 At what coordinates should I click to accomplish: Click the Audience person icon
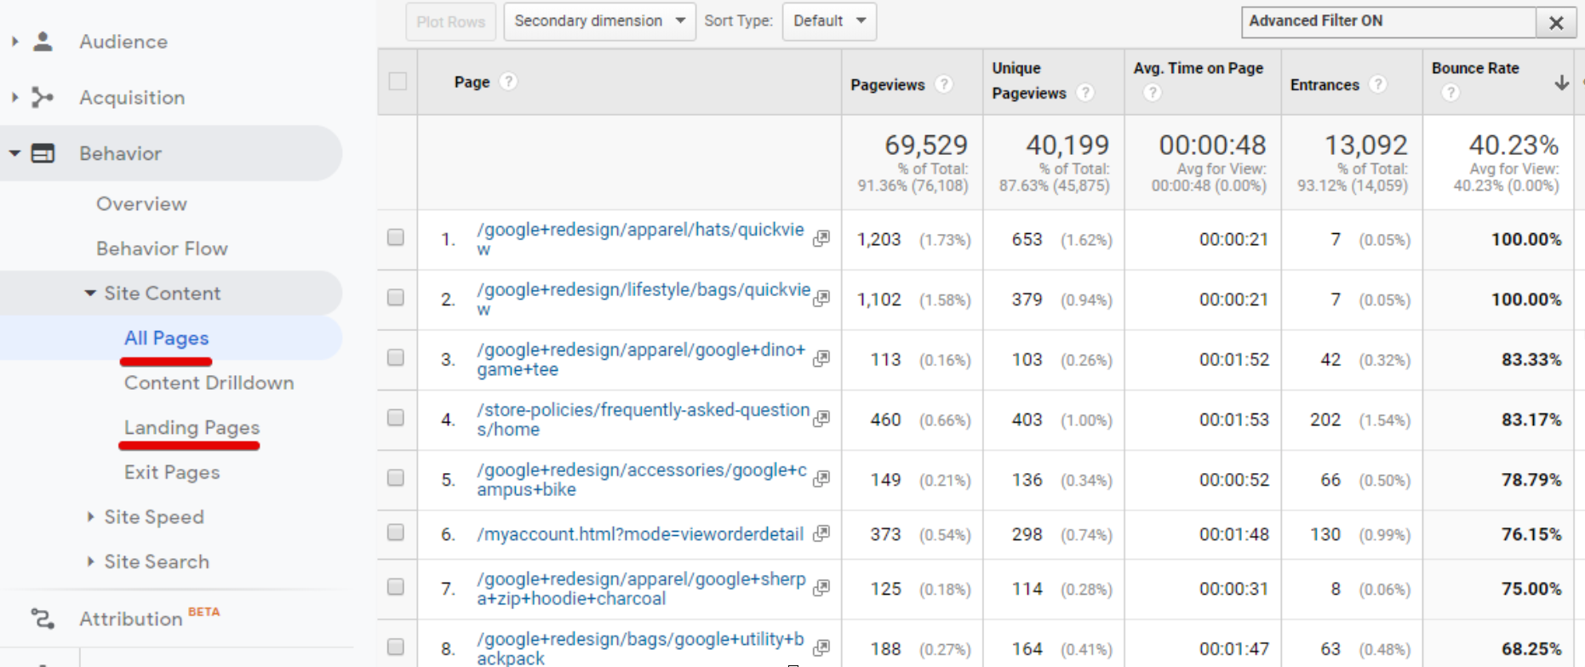click(x=43, y=42)
